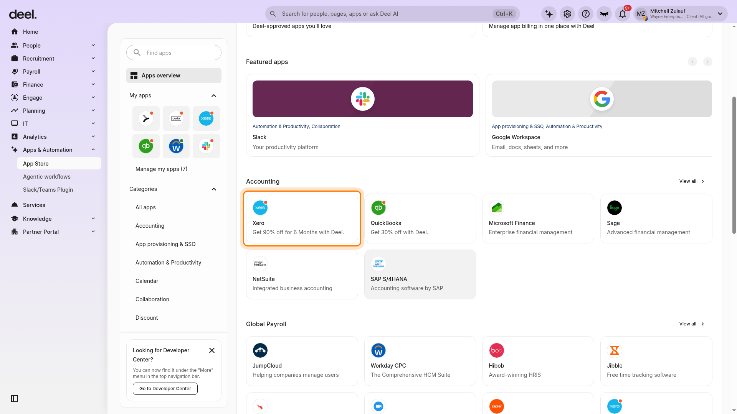This screenshot has height=414, width=737.
Task: Open the QuickBooks accounting card
Action: [420, 219]
